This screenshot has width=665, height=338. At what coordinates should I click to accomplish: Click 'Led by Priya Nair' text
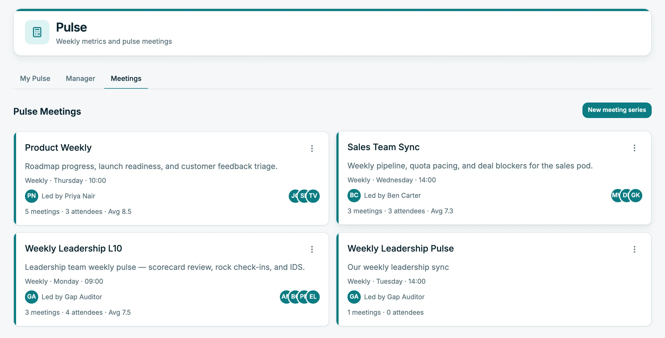tap(68, 196)
